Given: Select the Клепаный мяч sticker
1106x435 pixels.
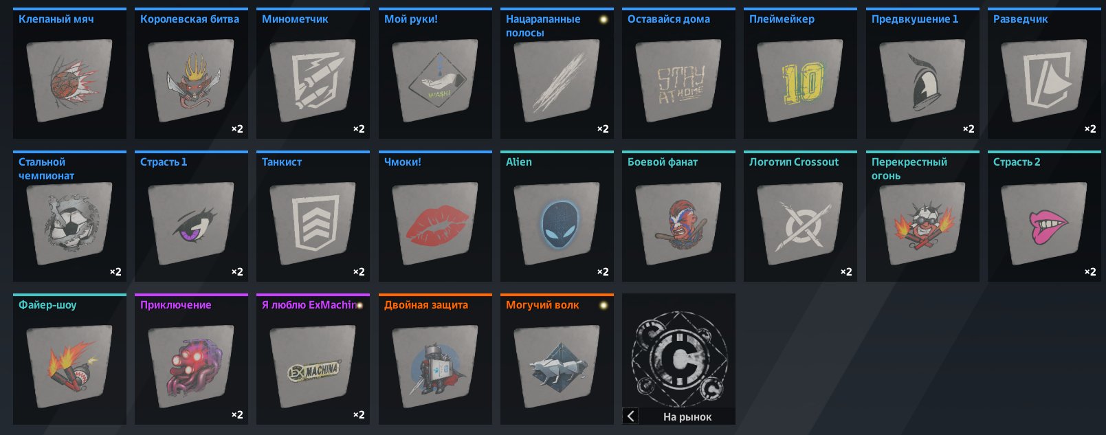Looking at the screenshot, I should click(x=69, y=74).
